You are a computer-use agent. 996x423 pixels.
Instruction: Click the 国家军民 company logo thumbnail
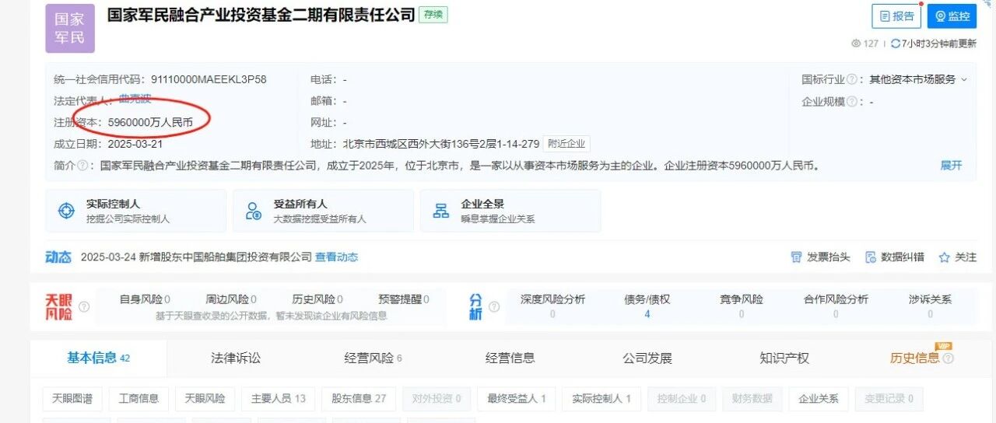[x=70, y=28]
